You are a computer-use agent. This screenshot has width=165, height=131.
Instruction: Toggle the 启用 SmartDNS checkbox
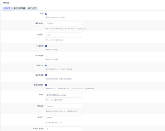[x=46, y=14]
